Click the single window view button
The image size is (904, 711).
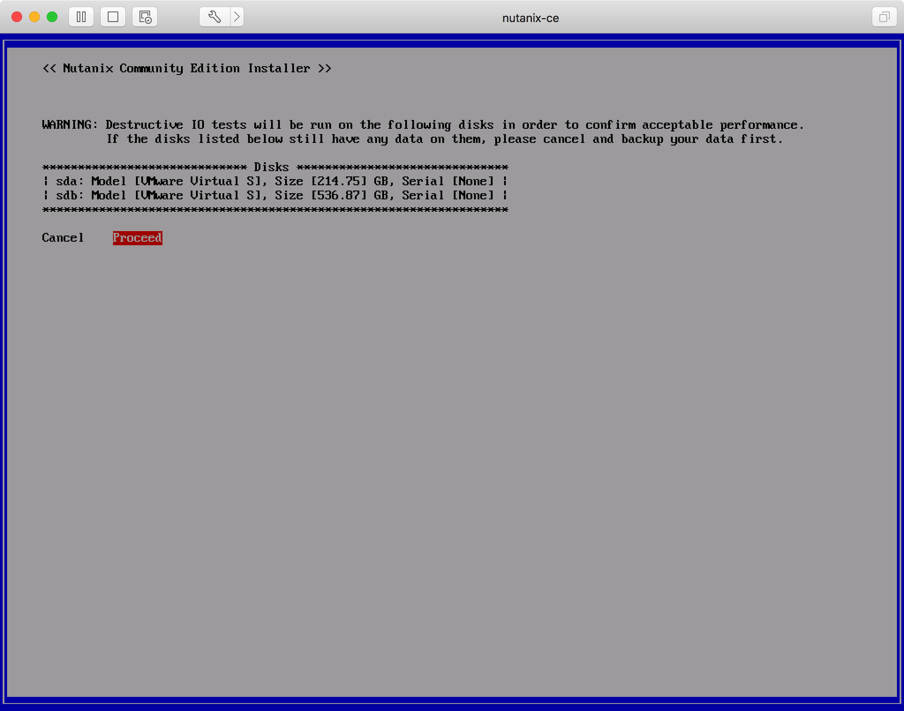pos(113,17)
